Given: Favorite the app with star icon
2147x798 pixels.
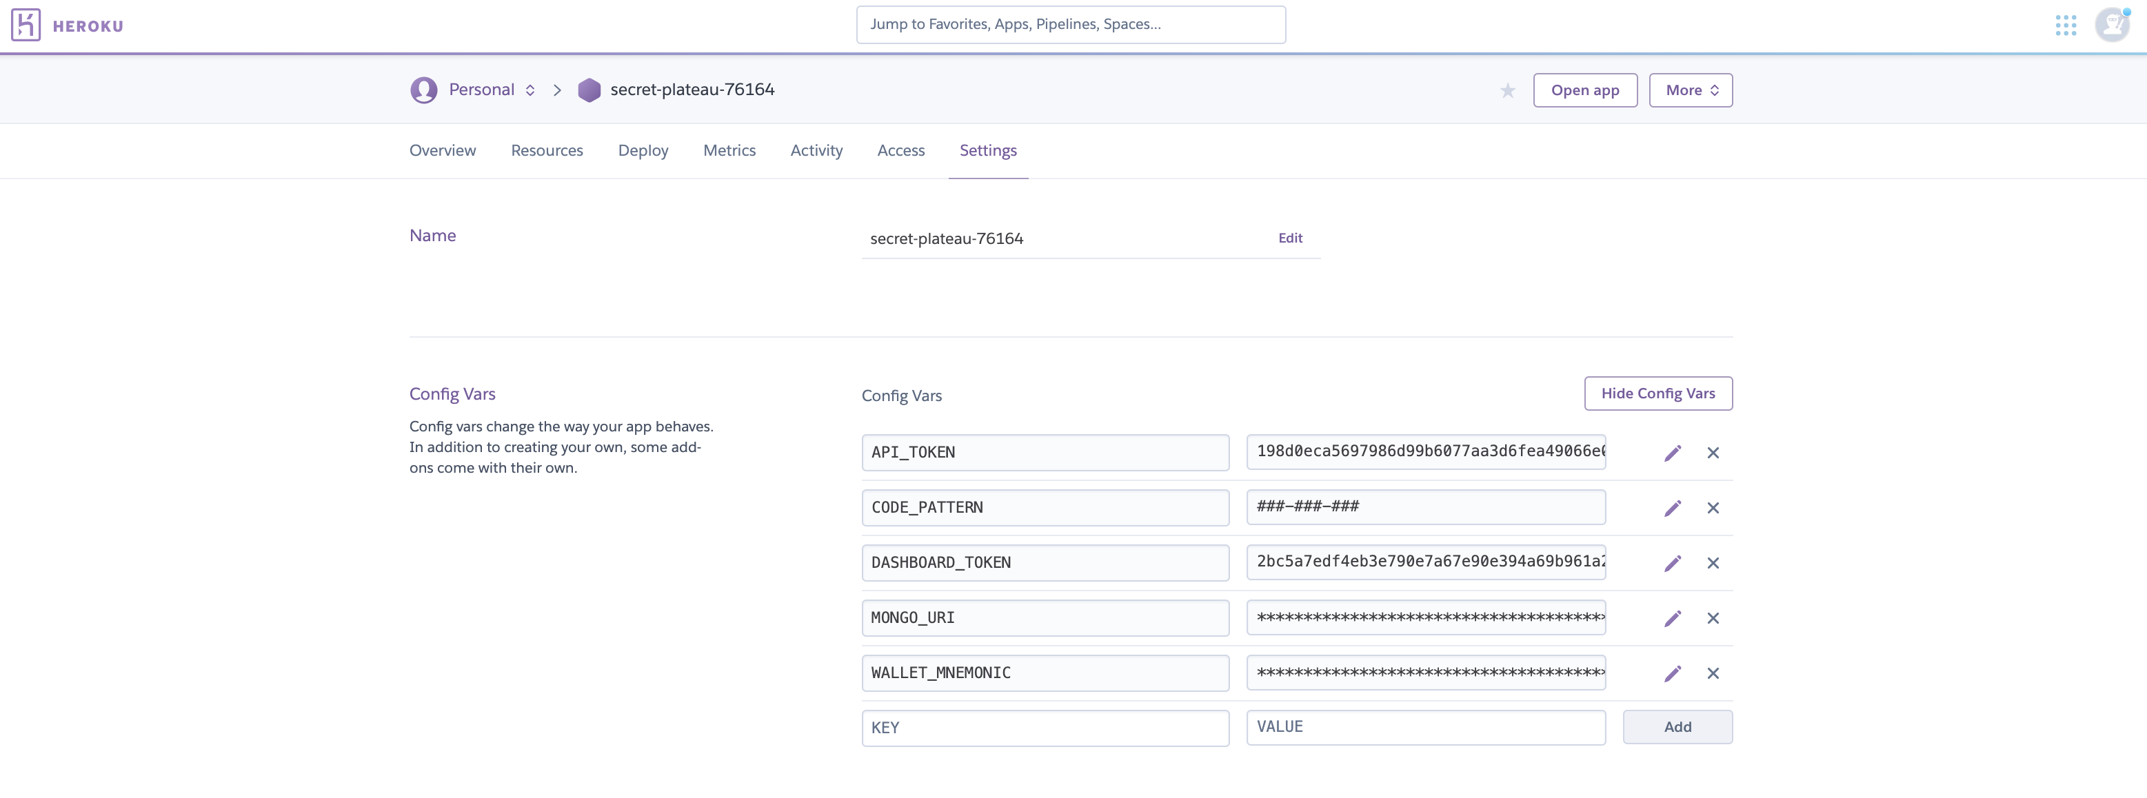Looking at the screenshot, I should (x=1507, y=91).
